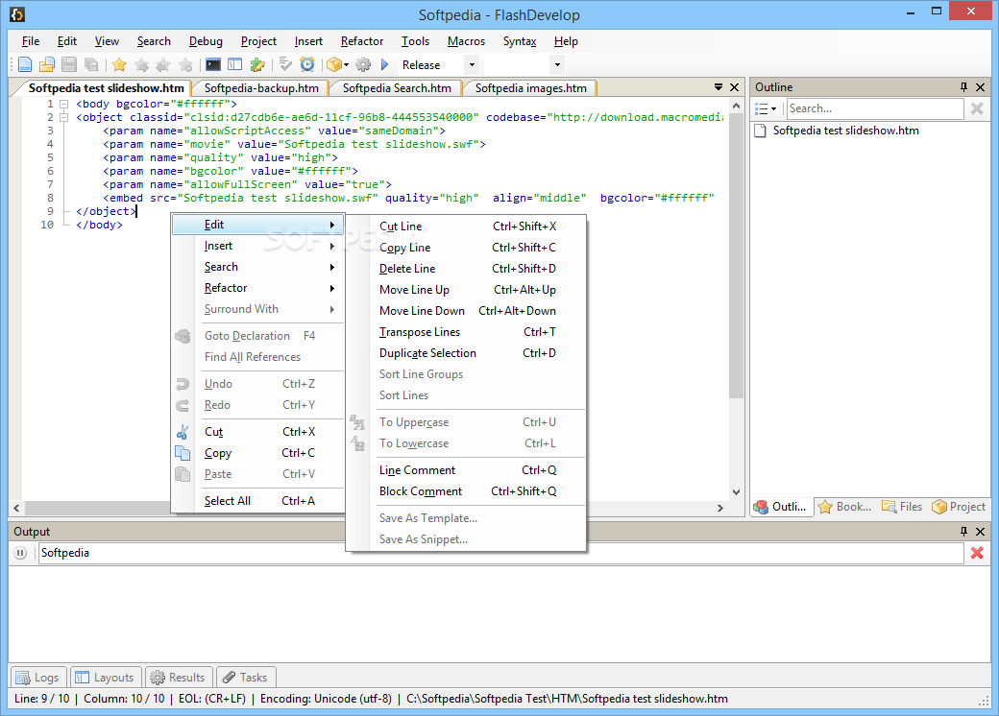Switch to the Files panel tab

click(902, 507)
